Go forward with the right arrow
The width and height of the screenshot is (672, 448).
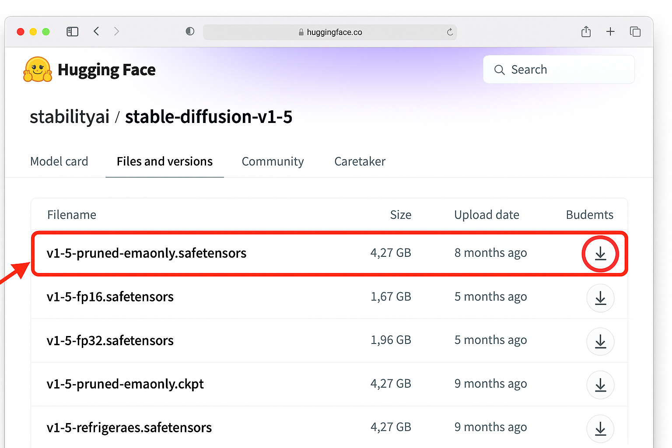point(116,31)
